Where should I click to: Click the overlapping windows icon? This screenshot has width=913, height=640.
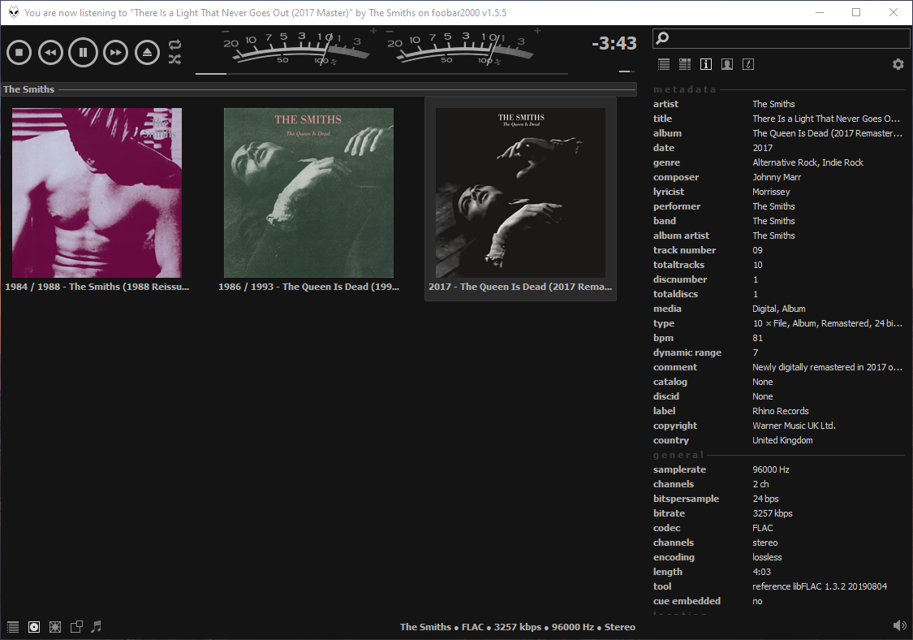pos(76,627)
